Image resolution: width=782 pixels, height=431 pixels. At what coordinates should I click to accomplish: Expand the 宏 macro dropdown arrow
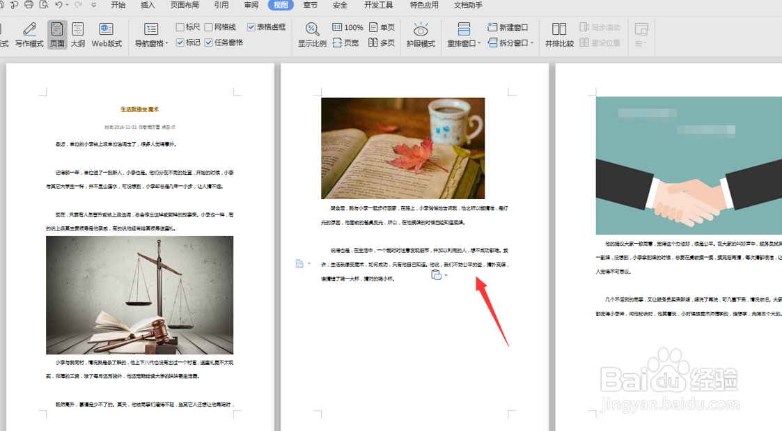coord(646,44)
